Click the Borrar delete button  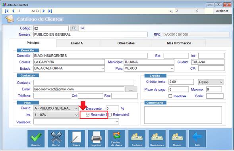pos(56,139)
